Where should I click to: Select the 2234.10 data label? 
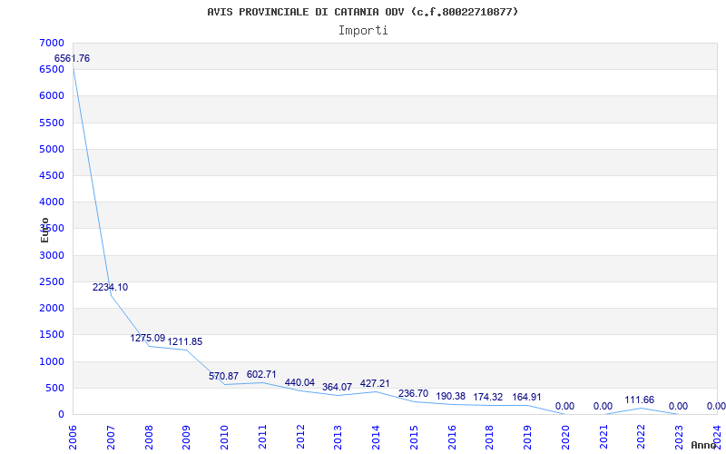tap(110, 287)
